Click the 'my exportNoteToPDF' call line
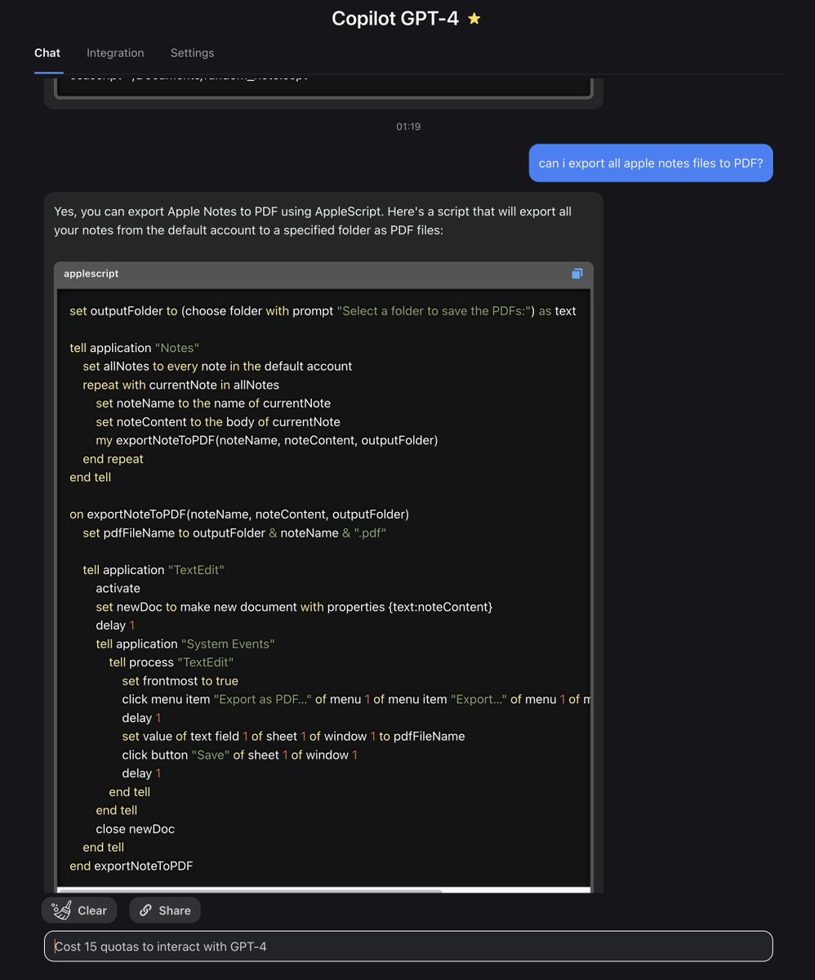Image resolution: width=815 pixels, height=980 pixels. 267,440
